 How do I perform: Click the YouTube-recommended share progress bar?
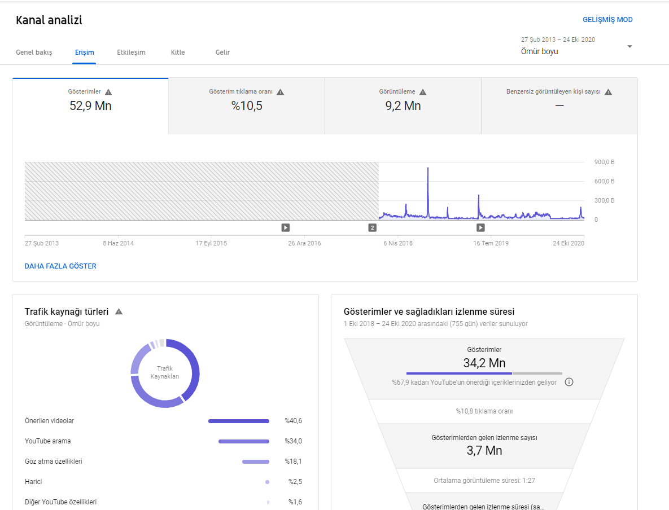[484, 373]
